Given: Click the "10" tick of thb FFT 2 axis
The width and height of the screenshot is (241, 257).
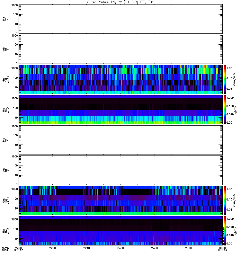Looking at the screenshot, I should (16, 54).
